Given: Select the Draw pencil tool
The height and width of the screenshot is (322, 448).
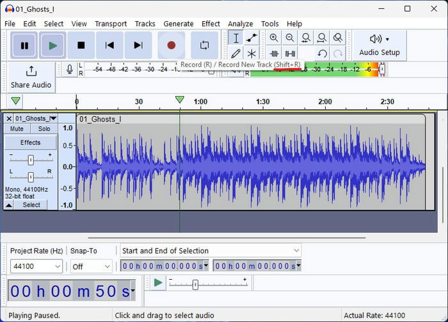Looking at the screenshot, I should (236, 53).
